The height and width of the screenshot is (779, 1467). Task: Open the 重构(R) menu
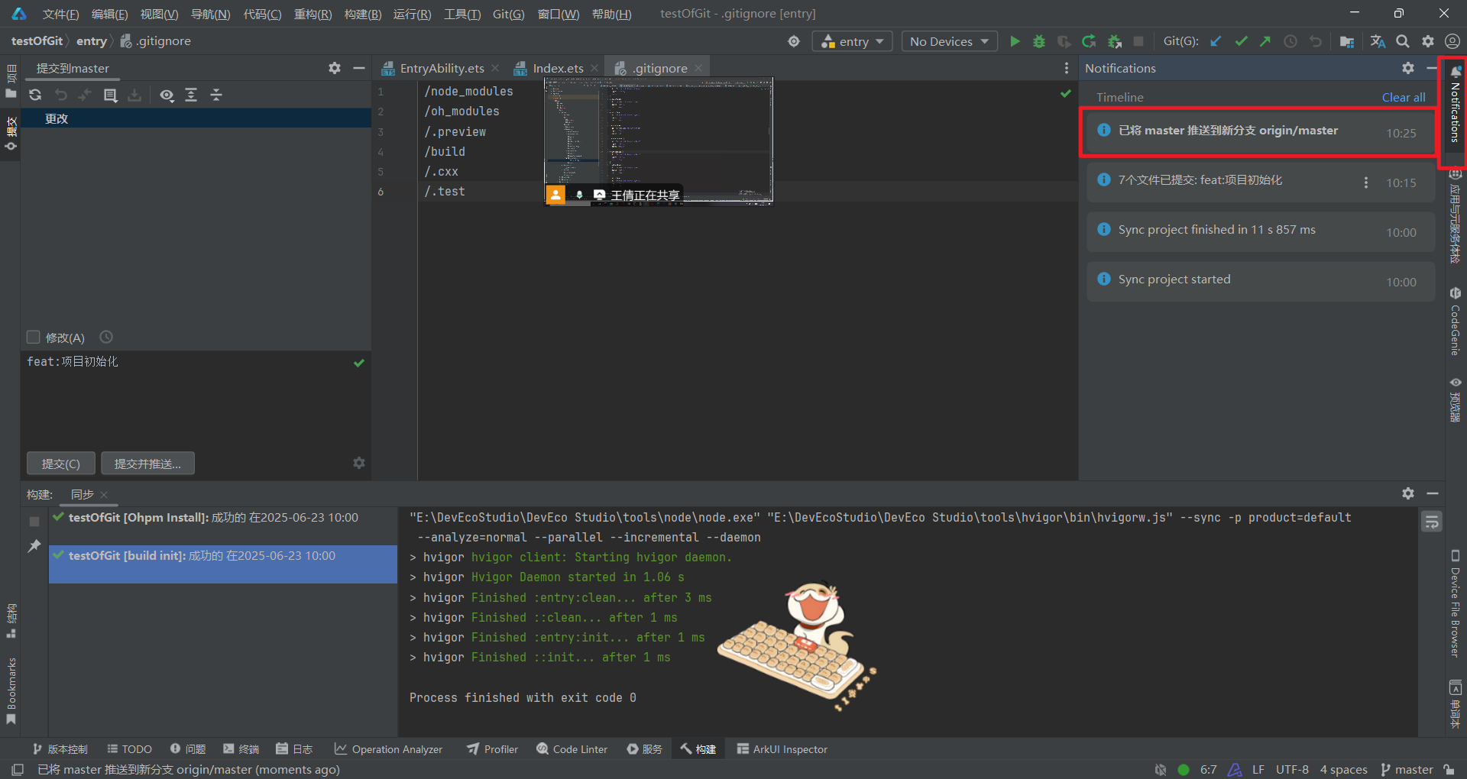tap(313, 14)
